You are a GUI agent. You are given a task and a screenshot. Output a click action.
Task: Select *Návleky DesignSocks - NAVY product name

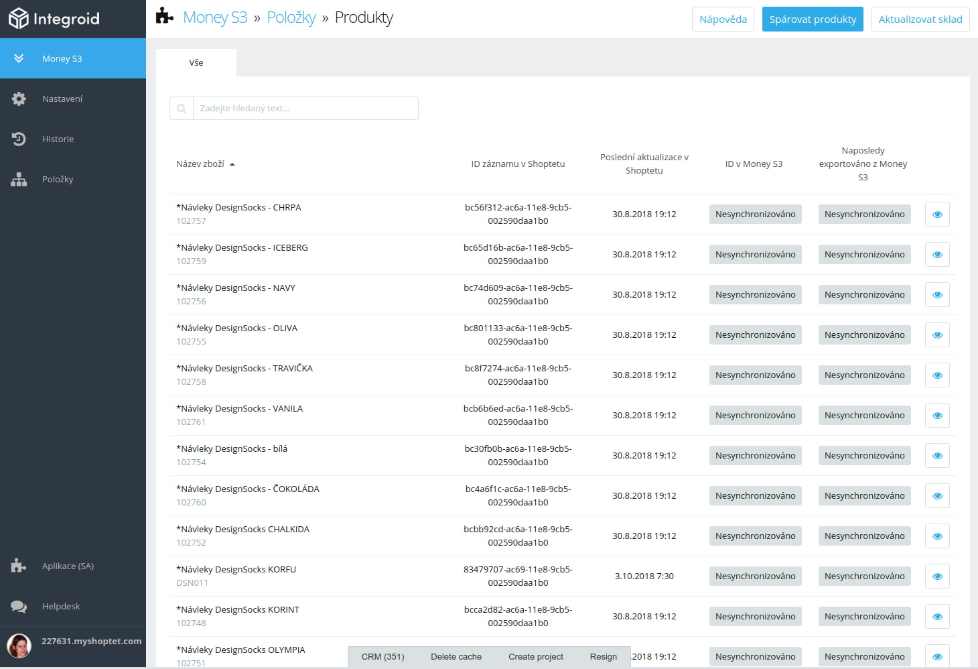[x=236, y=288]
